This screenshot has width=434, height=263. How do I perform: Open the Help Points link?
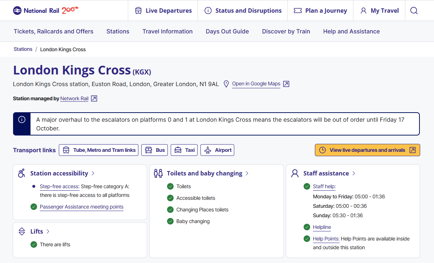(x=326, y=239)
